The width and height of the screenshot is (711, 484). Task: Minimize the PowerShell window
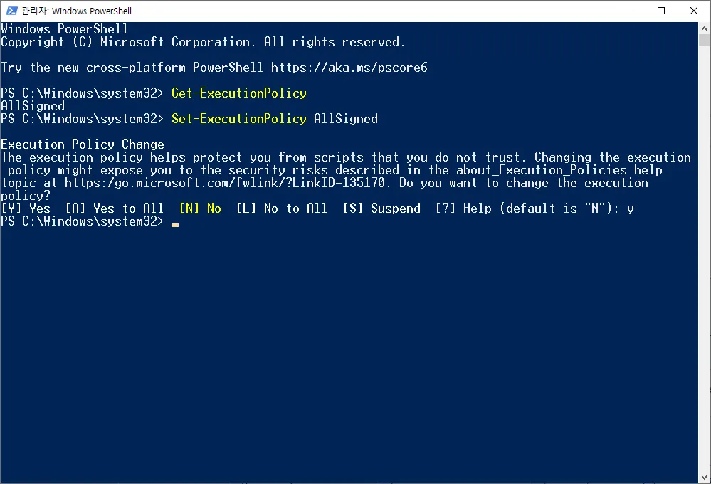pos(628,11)
